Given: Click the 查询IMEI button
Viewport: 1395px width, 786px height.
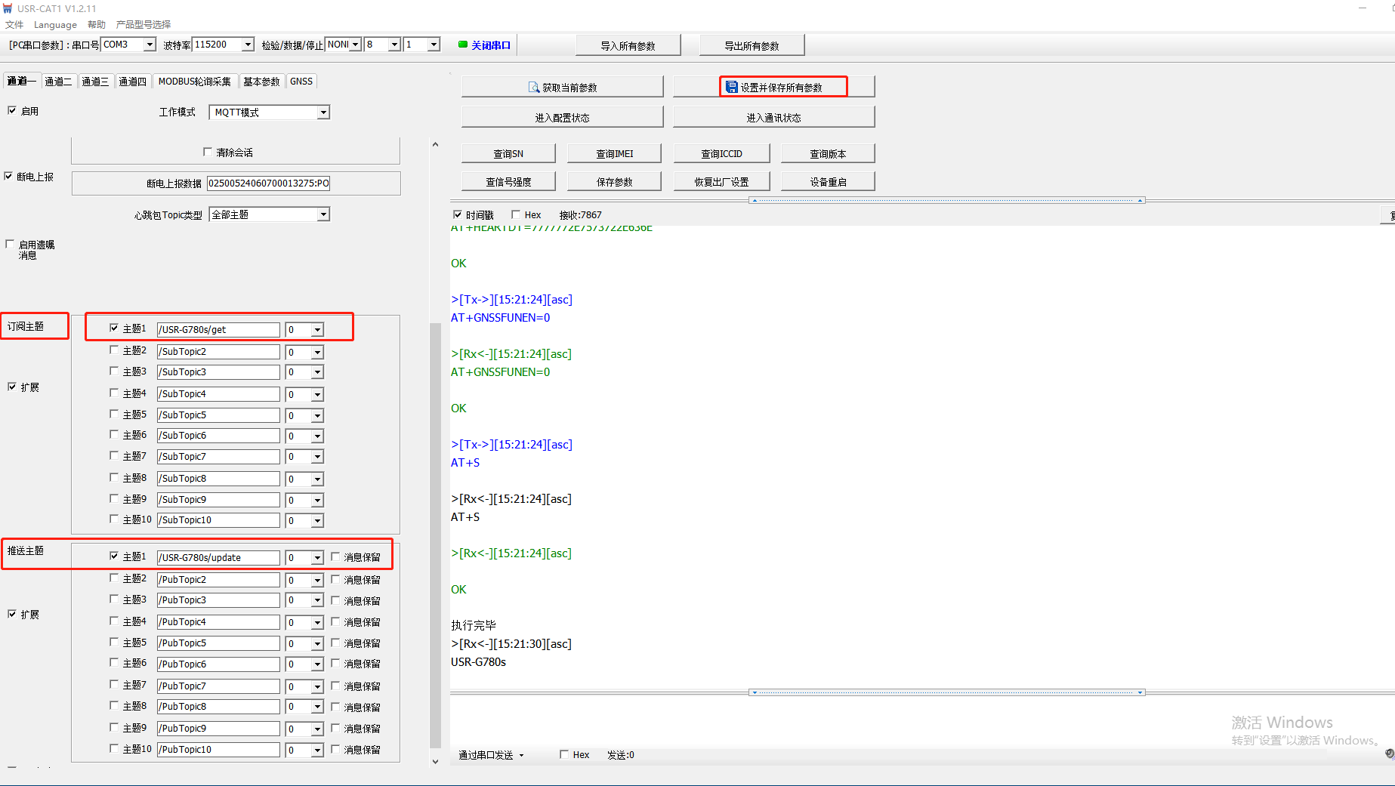Looking at the screenshot, I should [614, 154].
